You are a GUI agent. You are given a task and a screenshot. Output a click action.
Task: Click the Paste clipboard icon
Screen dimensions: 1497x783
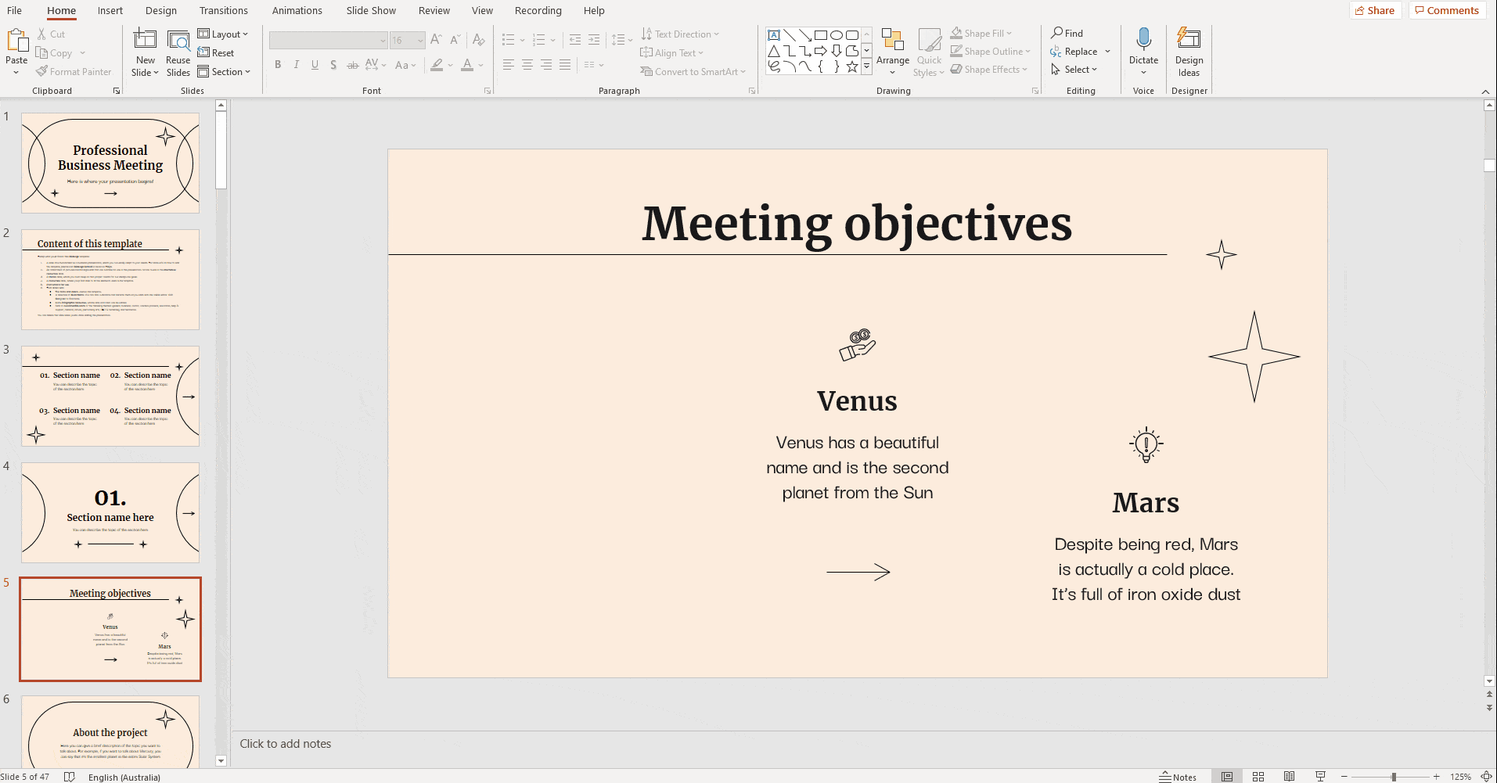tap(16, 41)
